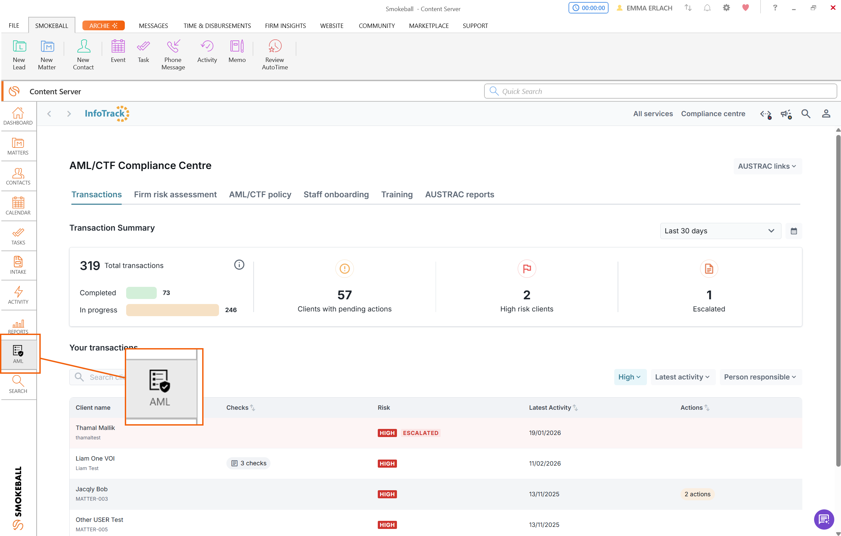Sort by Latest Activity column
841x536 pixels.
[x=575, y=407]
